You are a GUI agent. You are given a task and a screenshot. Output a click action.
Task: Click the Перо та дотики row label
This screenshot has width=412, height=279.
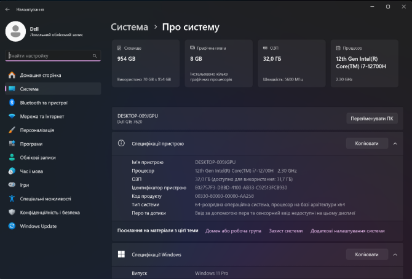(149, 213)
